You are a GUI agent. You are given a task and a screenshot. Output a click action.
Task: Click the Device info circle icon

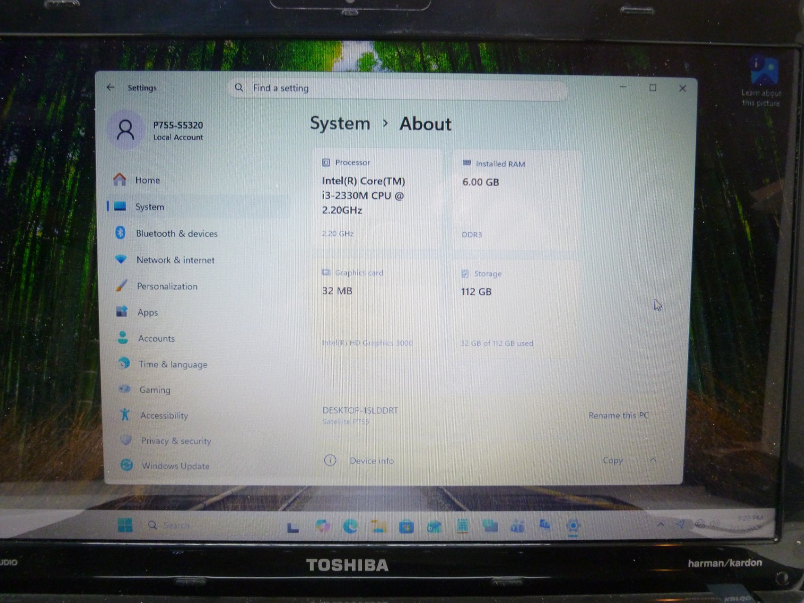330,460
